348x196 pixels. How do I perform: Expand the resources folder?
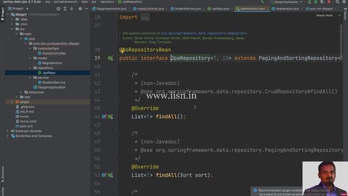(x=21, y=92)
